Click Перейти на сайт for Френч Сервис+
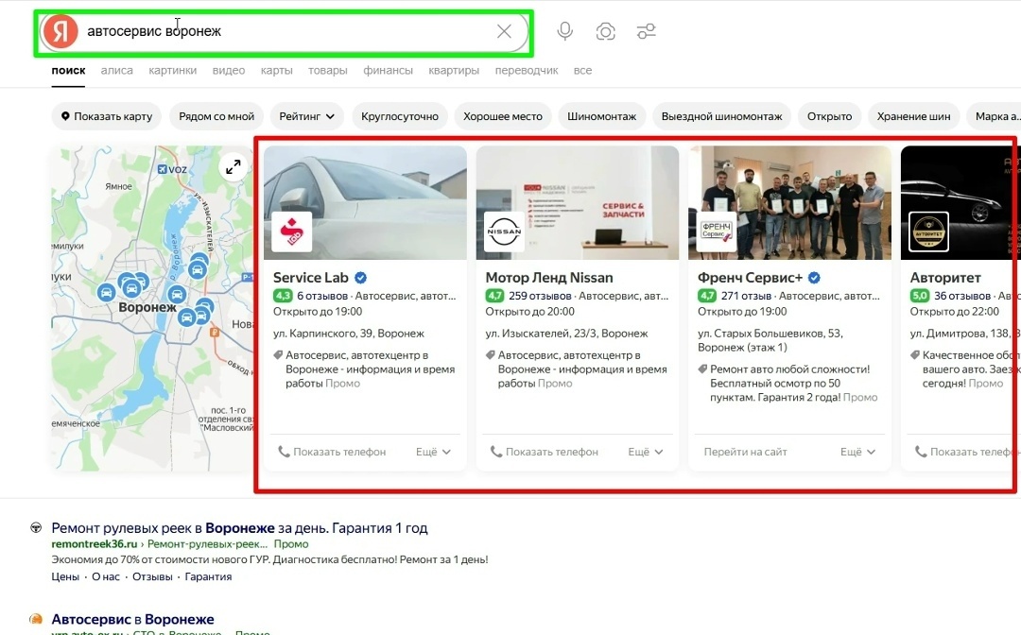1021x635 pixels. pos(746,452)
